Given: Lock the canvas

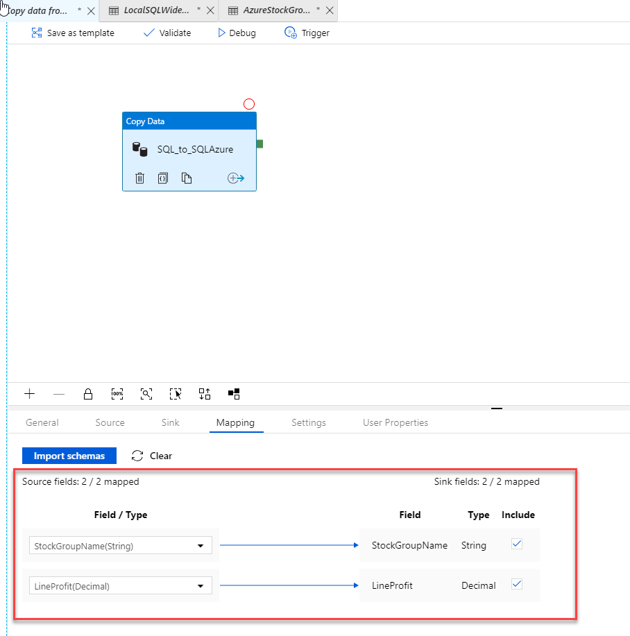Looking at the screenshot, I should point(88,394).
